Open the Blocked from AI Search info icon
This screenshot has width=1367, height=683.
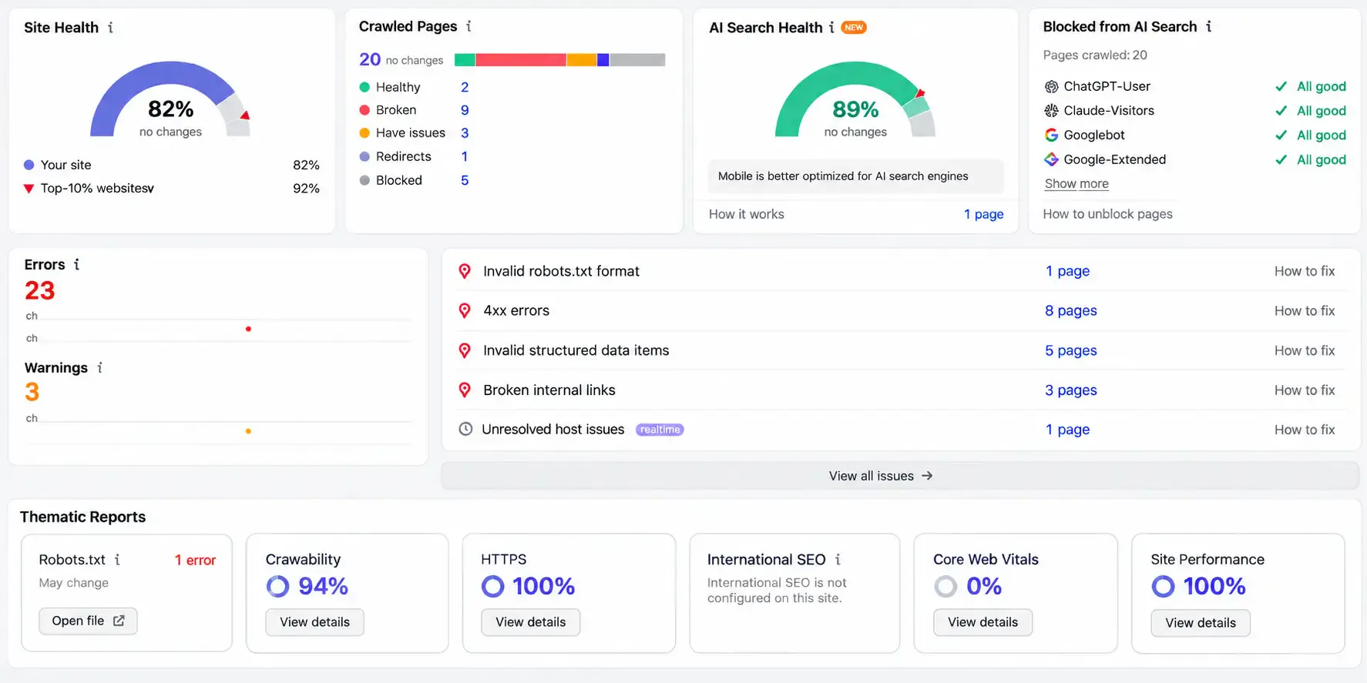coord(1208,26)
